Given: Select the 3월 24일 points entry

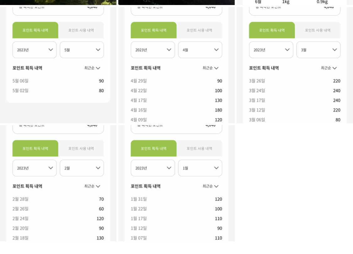Looking at the screenshot, I should coord(295,91).
